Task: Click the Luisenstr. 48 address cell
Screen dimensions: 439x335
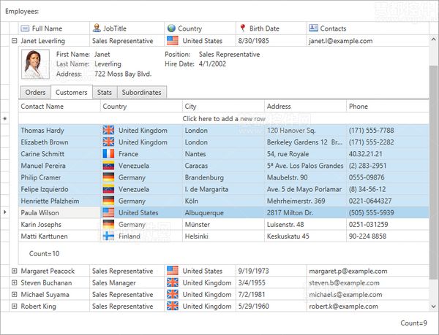Action: point(305,225)
